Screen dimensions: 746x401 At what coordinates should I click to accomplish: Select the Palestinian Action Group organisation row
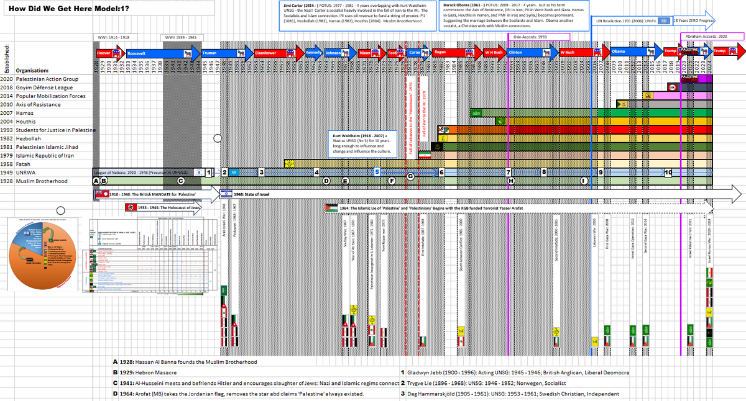tap(48, 79)
